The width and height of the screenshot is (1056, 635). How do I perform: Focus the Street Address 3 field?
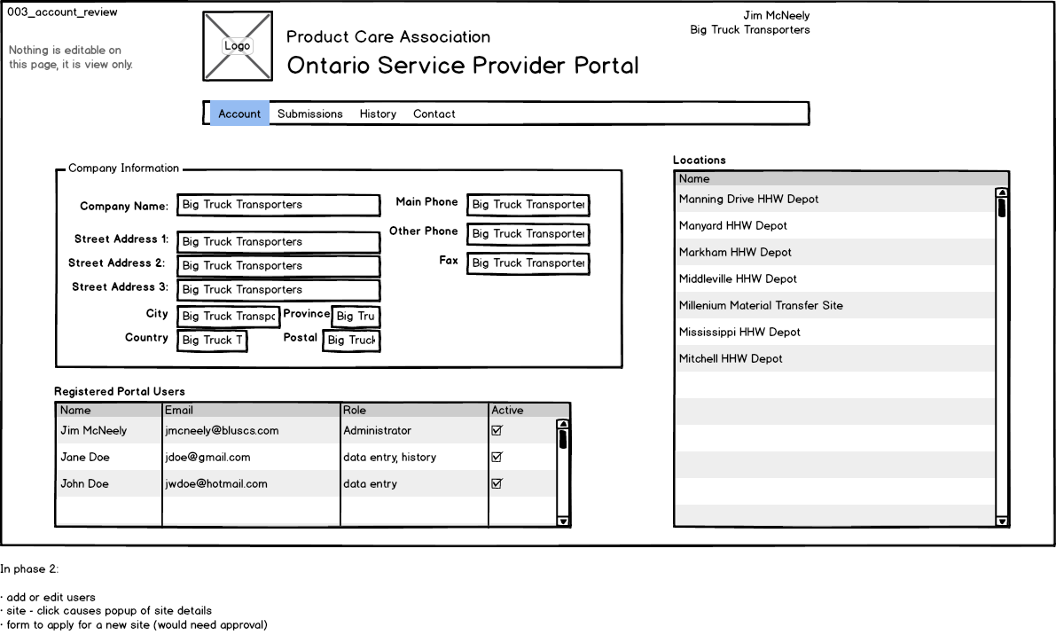(x=278, y=289)
